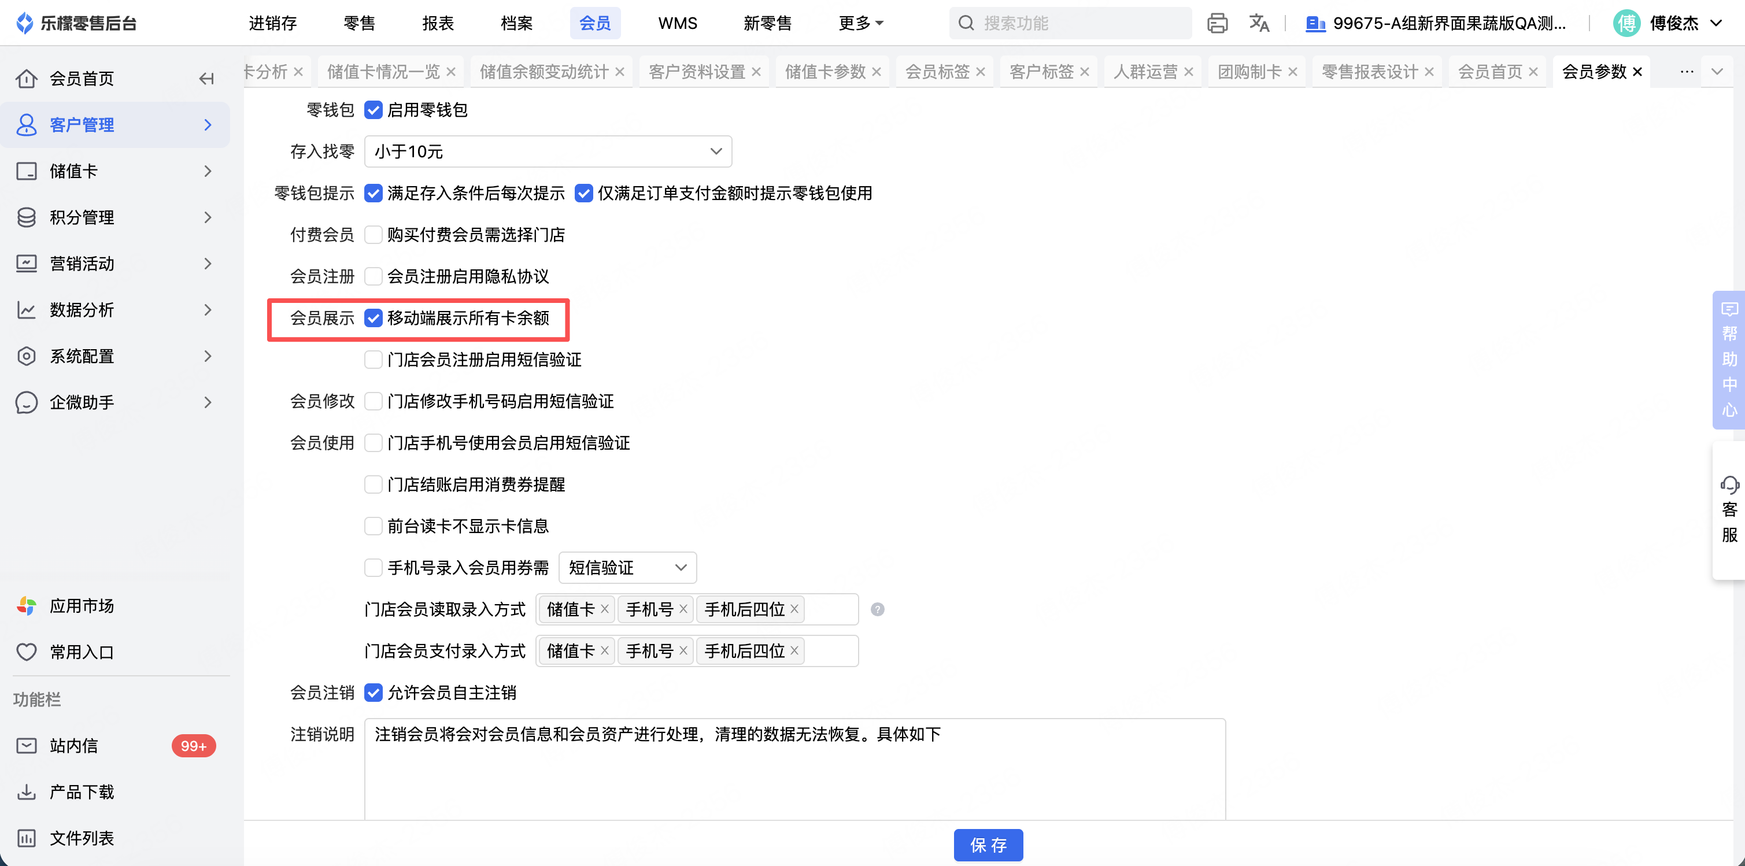Open 产品下载 link in sidebar

[82, 791]
